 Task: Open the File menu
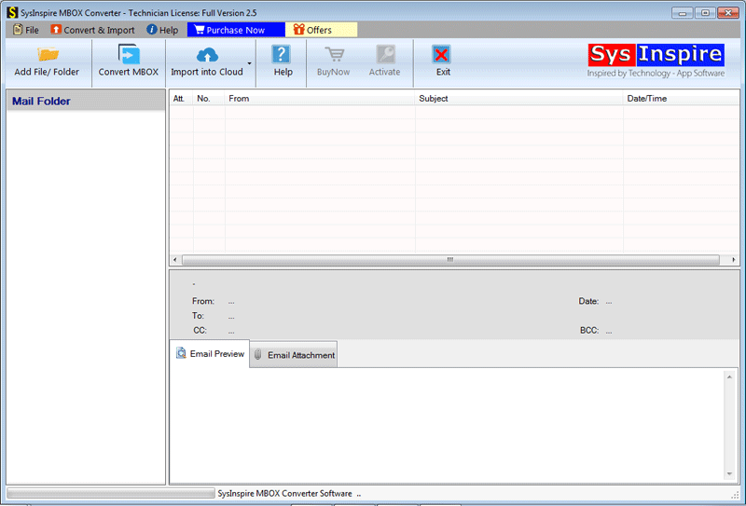point(26,30)
